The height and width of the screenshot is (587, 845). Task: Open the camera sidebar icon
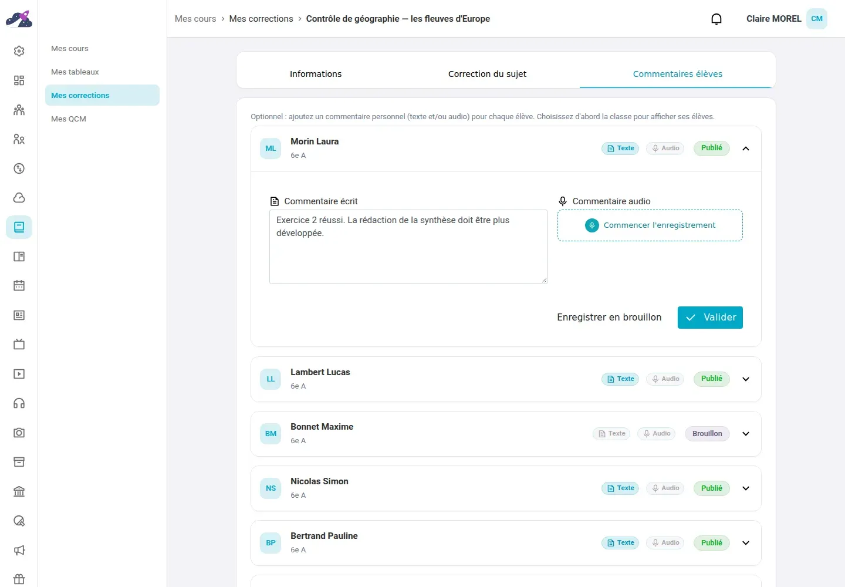[19, 433]
